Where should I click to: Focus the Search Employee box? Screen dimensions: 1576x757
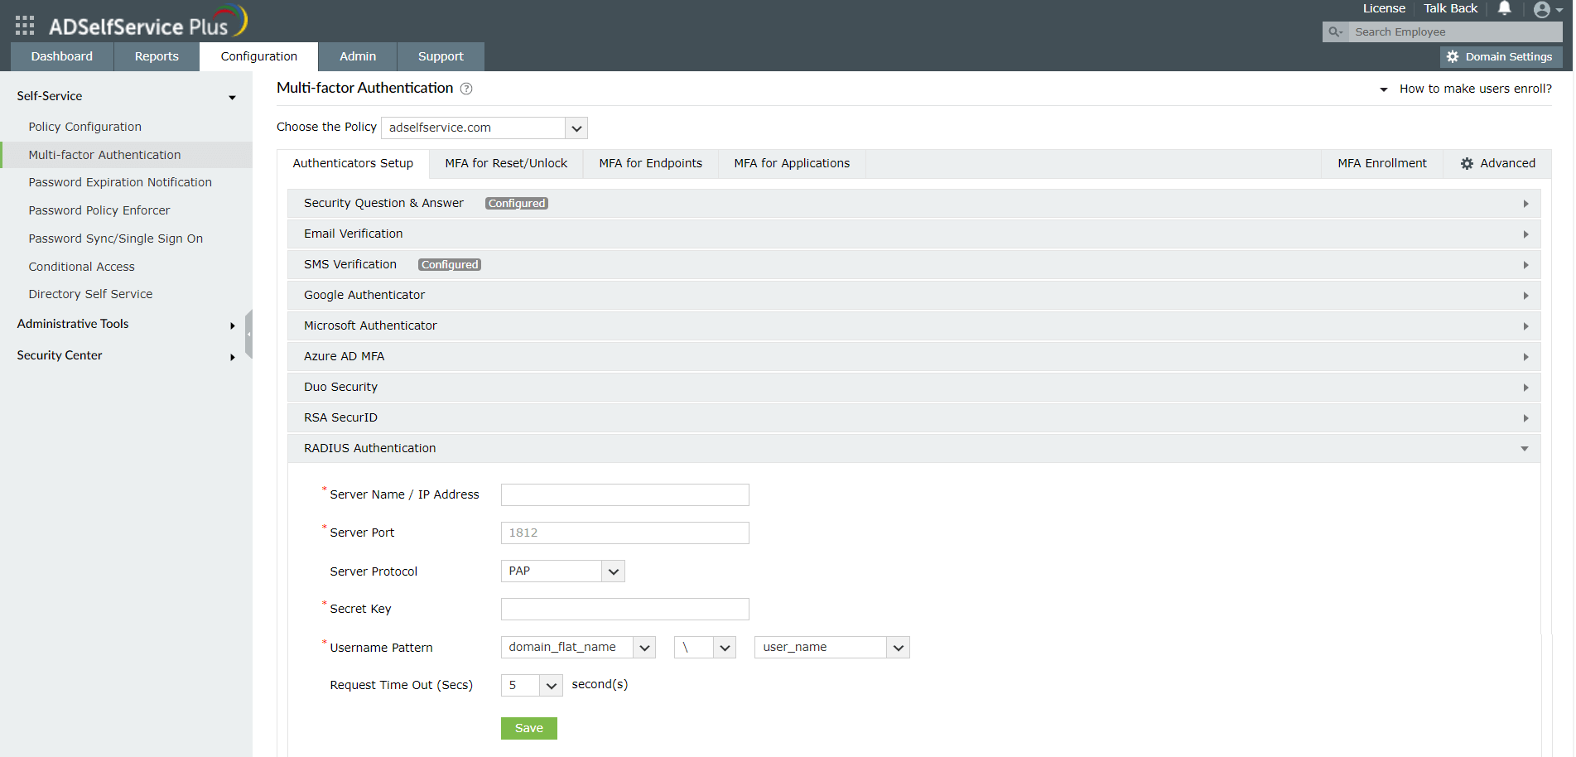1455,32
